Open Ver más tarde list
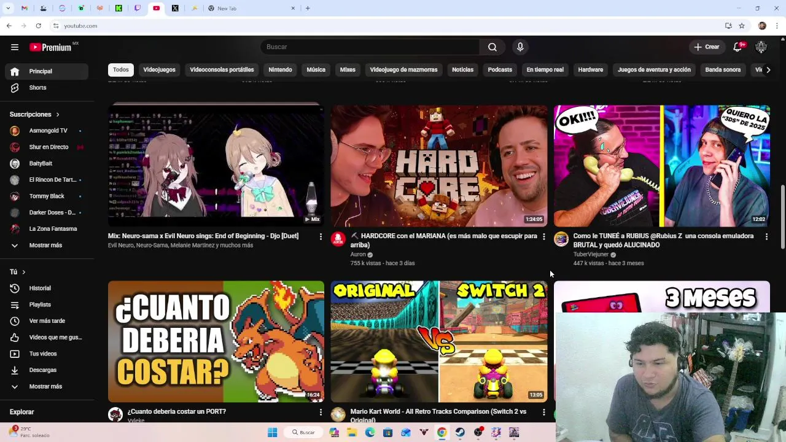This screenshot has width=786, height=442. coord(47,321)
